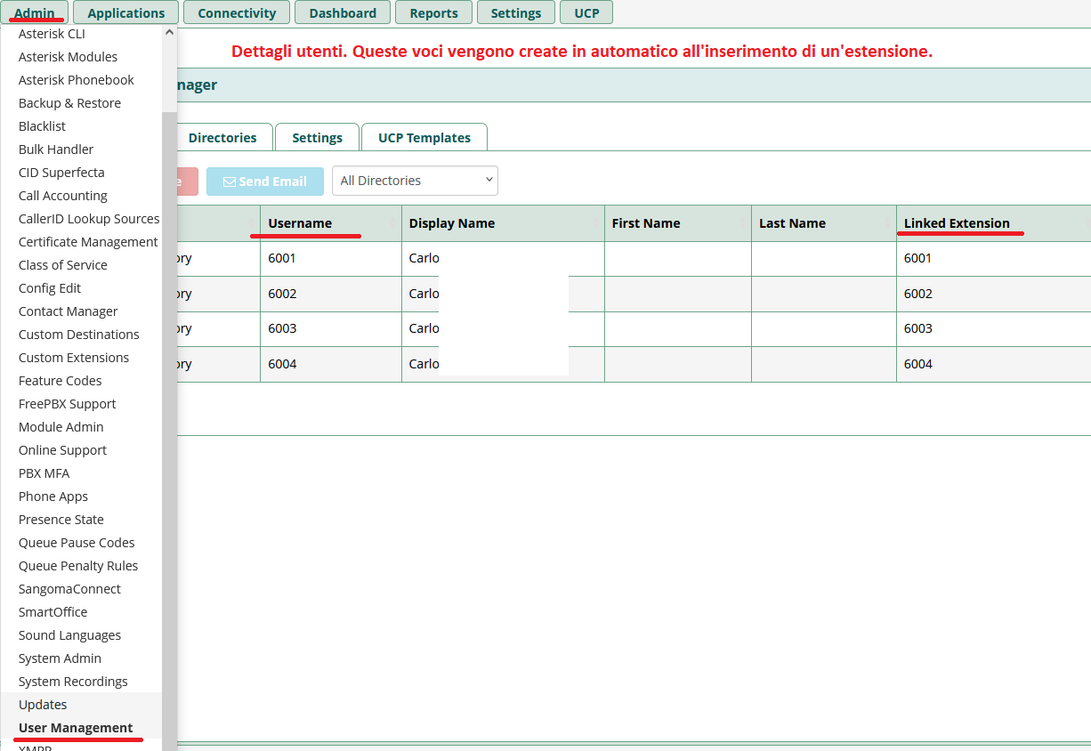Viewport: 1091px width, 751px height.
Task: Choose Asterisk Modules in the menu
Action: (x=68, y=57)
